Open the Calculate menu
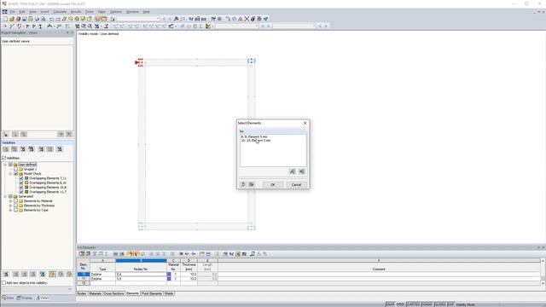Screen dimensions: 546x307 [x=60, y=12]
